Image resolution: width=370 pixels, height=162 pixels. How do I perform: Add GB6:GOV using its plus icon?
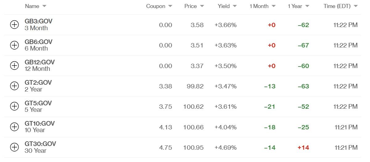(14, 45)
